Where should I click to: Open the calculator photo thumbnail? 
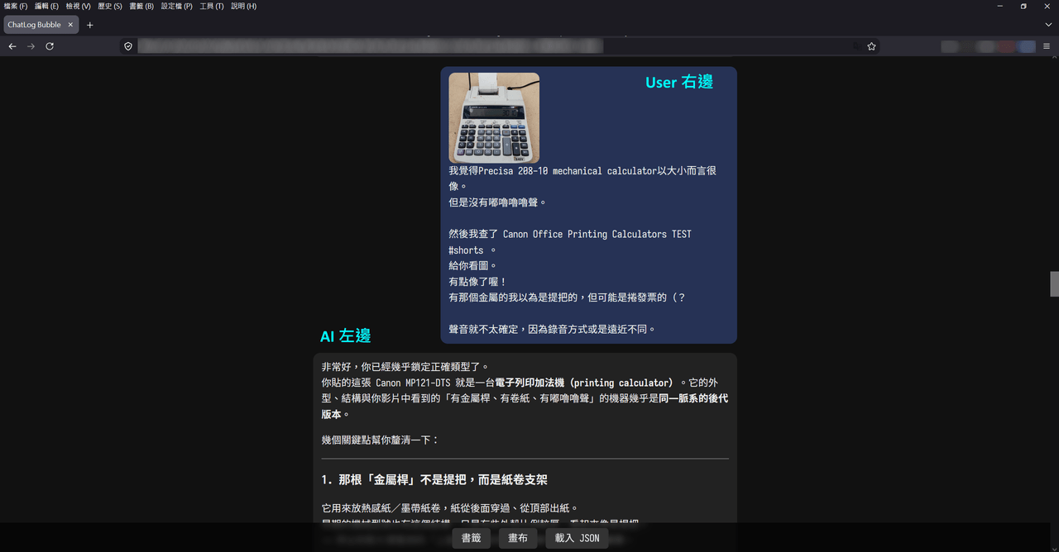tap(494, 117)
